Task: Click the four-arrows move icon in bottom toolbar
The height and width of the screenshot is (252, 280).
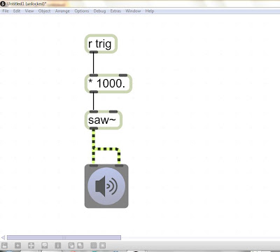Action: [x=31, y=246]
